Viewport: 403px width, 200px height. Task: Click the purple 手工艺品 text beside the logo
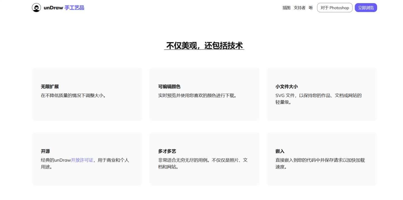click(74, 8)
